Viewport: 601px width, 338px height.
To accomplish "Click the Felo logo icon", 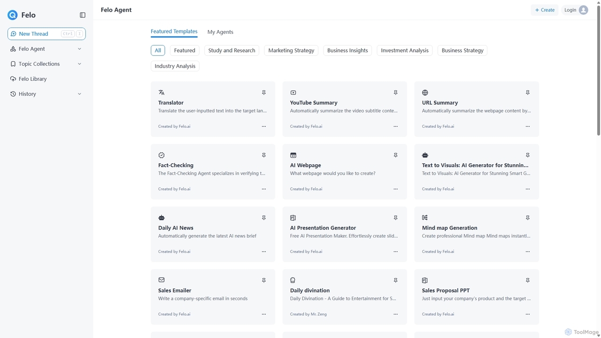I will click(13, 15).
